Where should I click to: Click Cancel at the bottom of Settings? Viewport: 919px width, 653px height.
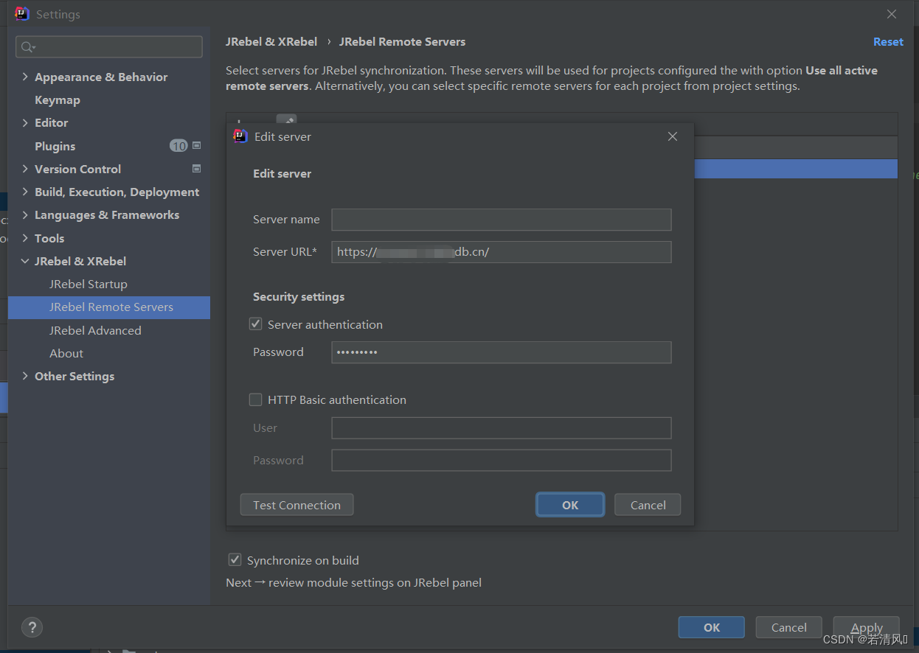789,627
